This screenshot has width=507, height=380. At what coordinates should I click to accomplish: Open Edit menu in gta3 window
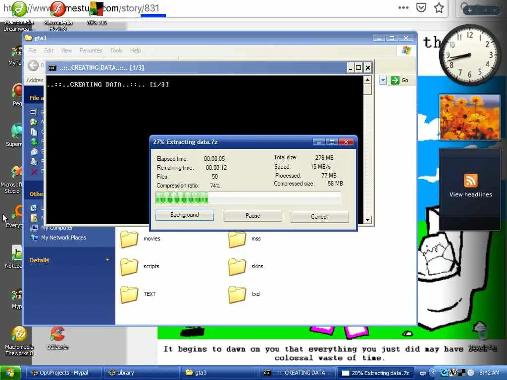49,50
